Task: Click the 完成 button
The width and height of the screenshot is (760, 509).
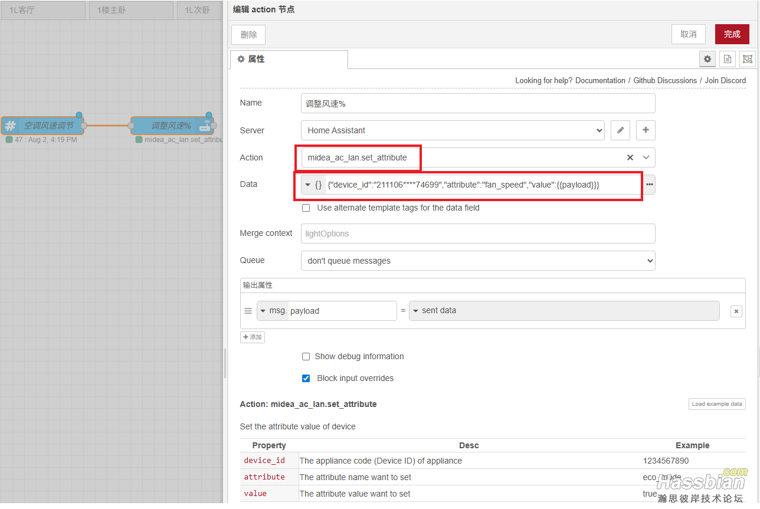Action: click(x=732, y=34)
